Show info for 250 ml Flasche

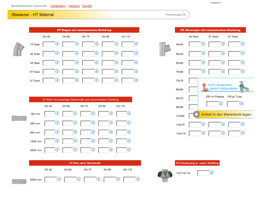click(x=221, y=103)
